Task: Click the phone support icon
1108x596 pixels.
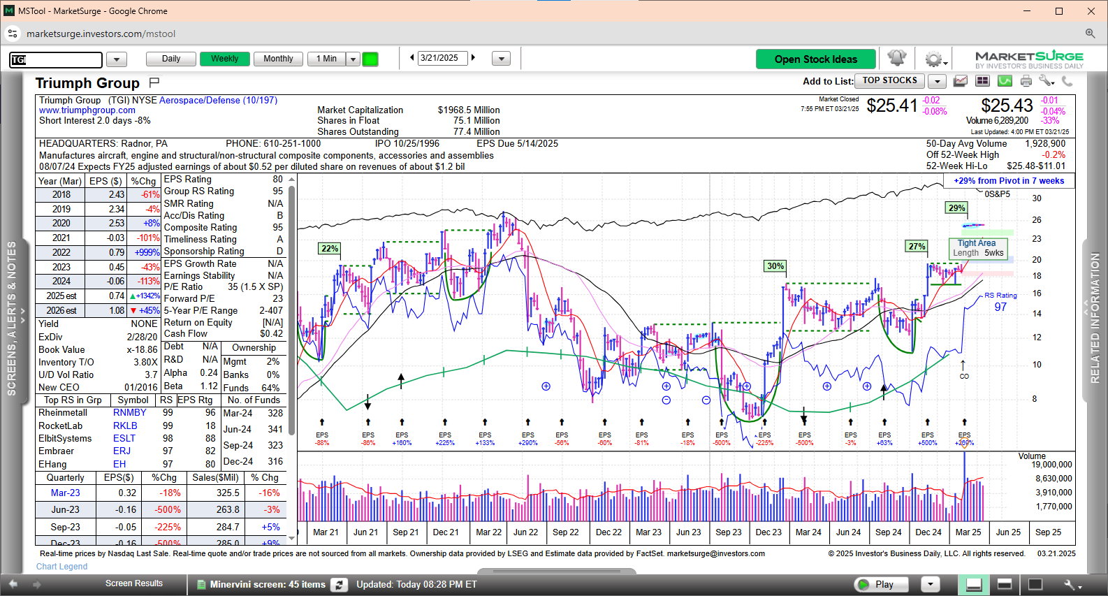Action: pyautogui.click(x=1067, y=81)
